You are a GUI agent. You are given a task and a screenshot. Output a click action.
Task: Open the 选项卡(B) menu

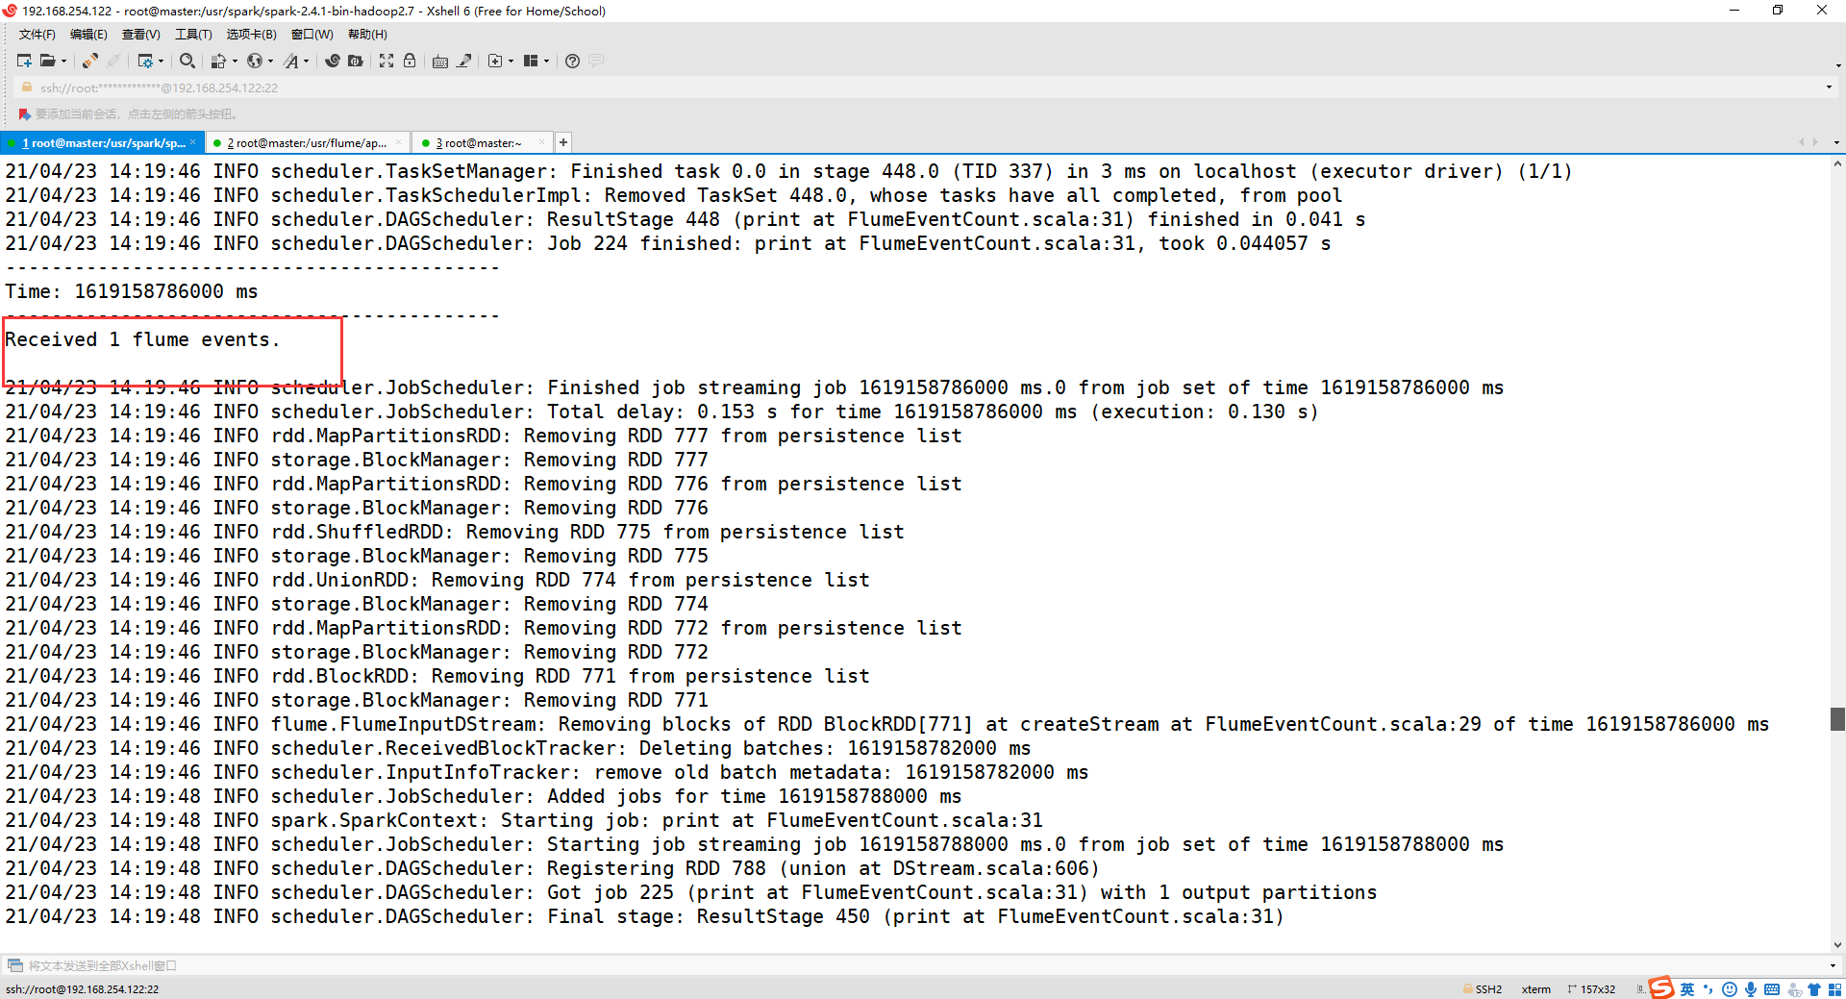coord(252,35)
